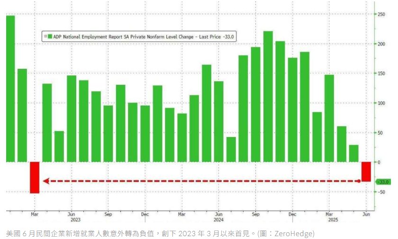
Task: Click the expand box icon in the legend
Action: click(x=45, y=37)
